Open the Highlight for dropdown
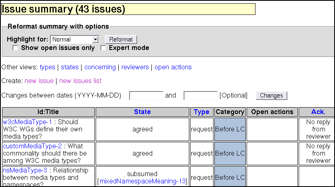This screenshot has width=335, height=187. 75,39
